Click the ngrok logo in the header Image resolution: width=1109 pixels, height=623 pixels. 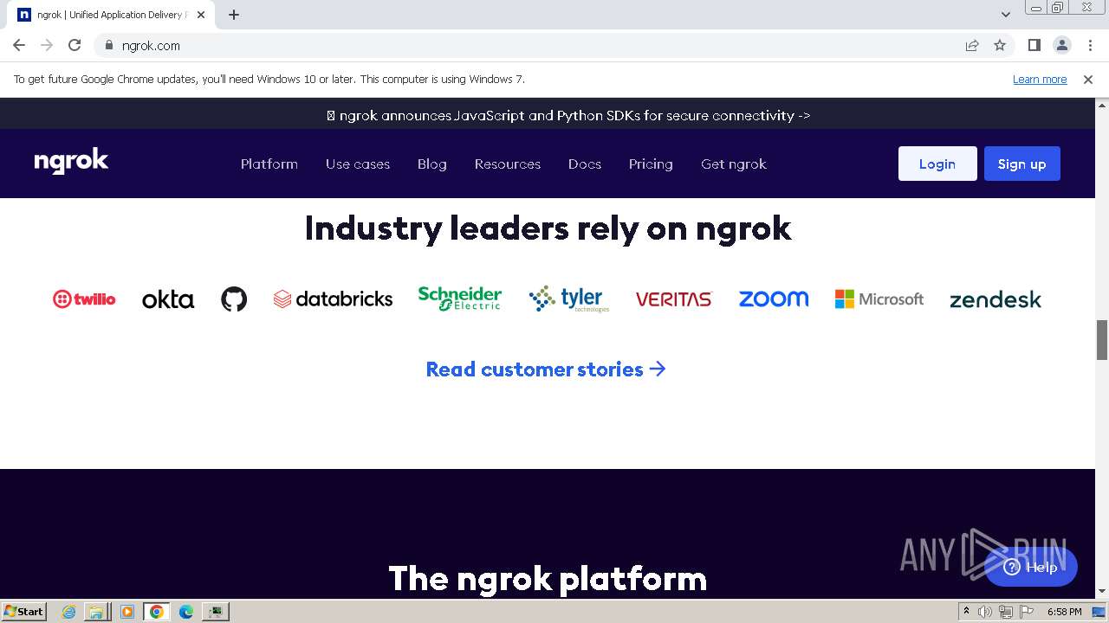(71, 162)
